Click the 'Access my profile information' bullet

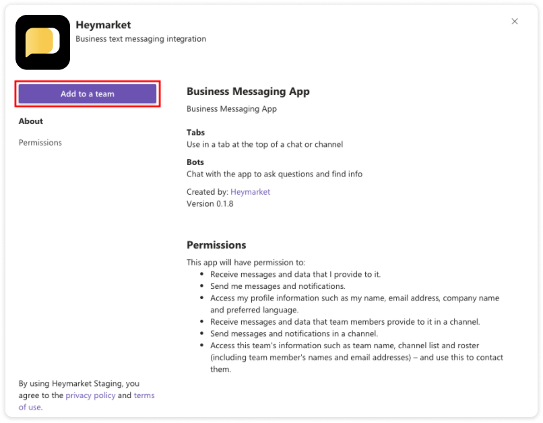point(354,304)
